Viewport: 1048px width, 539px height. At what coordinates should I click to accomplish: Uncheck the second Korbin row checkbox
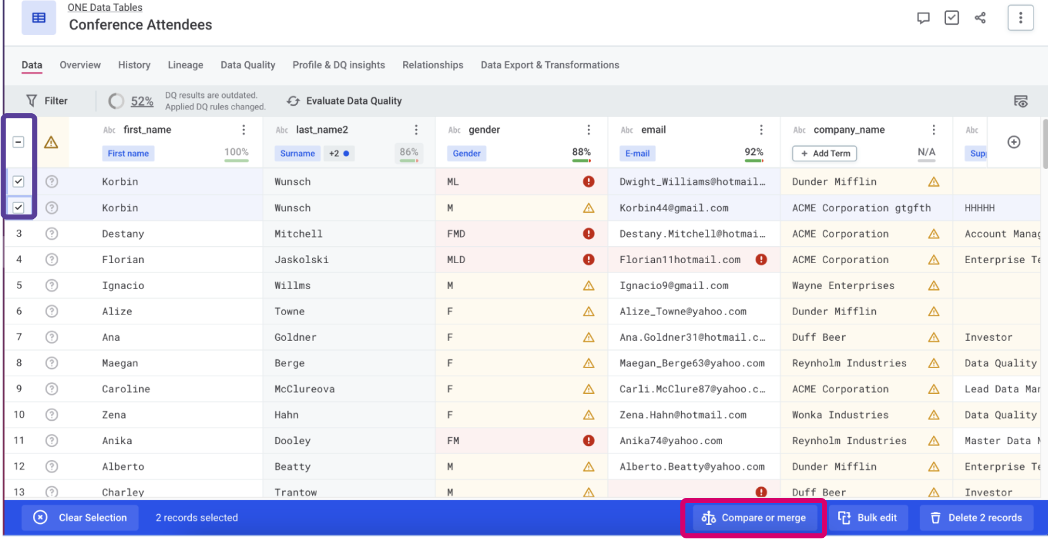18,208
